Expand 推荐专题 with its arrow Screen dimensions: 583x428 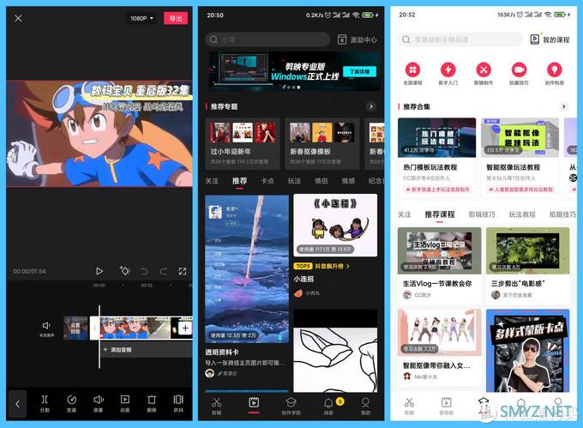pyautogui.click(x=370, y=106)
